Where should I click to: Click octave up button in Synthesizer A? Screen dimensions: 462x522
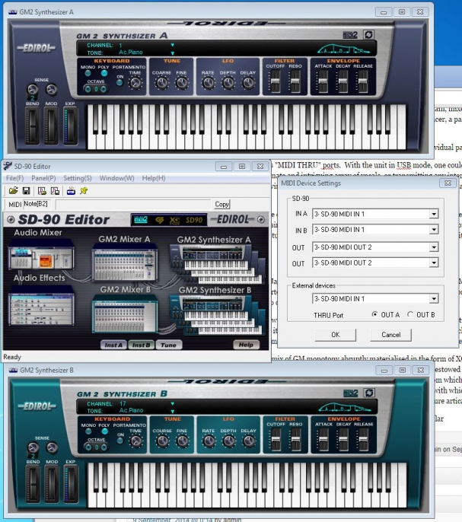(x=104, y=89)
